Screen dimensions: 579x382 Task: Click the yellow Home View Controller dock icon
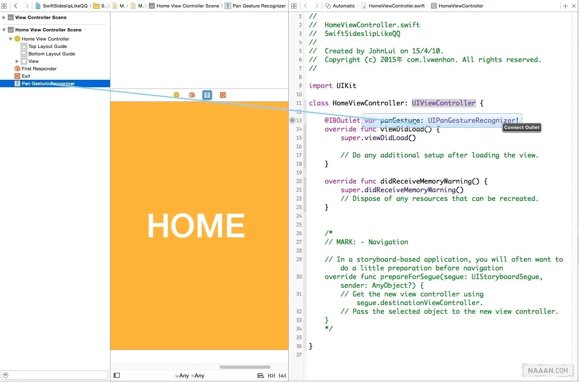177,95
